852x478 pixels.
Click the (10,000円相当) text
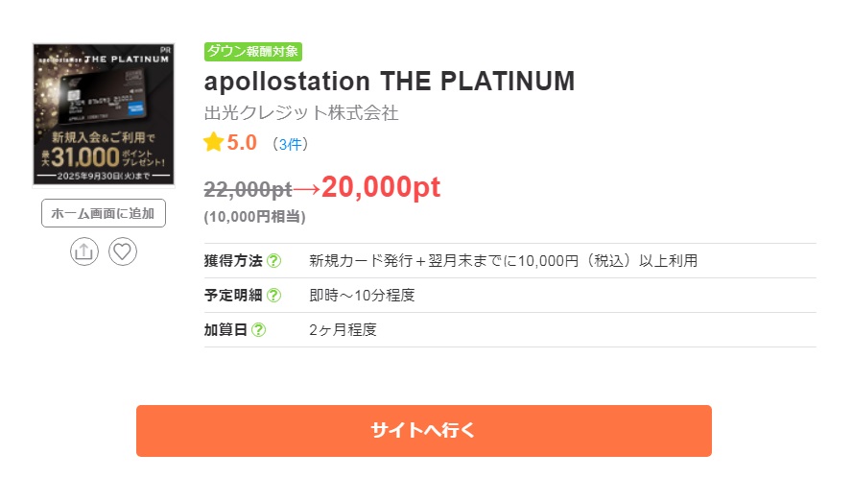pos(255,217)
